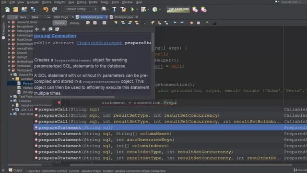Open the Navigate menu
Screen dimensions: 307x173
click(33, 2)
